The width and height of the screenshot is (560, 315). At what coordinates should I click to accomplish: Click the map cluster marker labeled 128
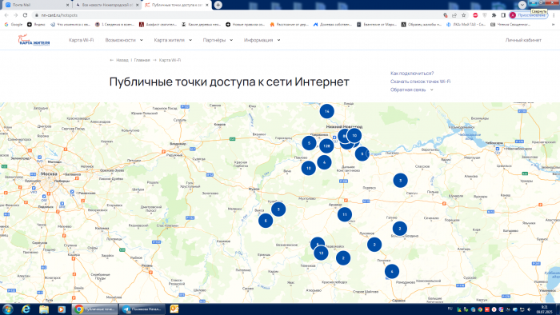coord(326,146)
